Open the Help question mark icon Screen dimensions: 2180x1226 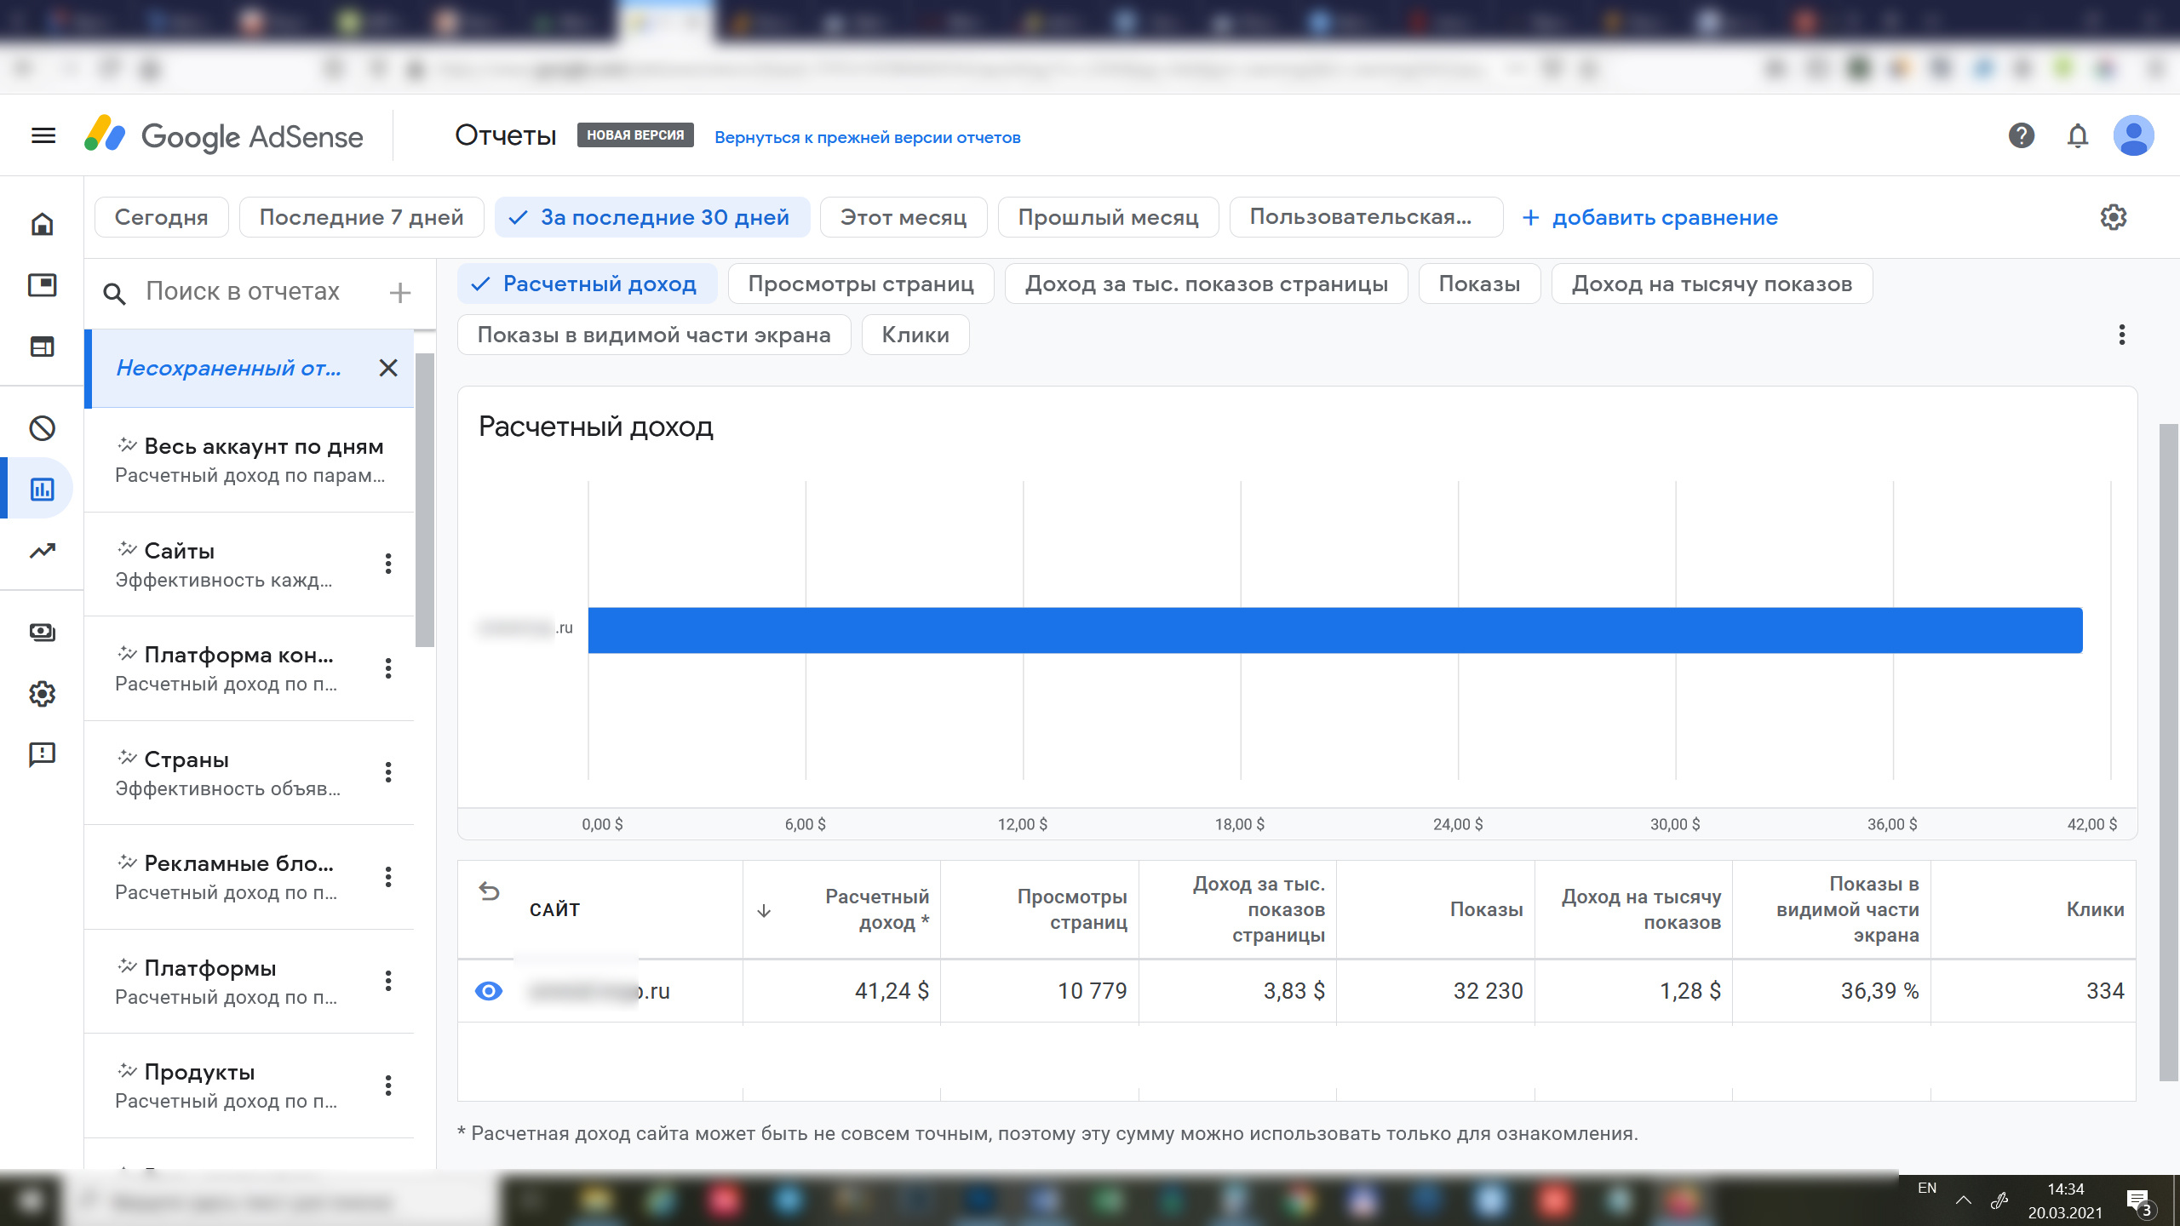point(2021,135)
